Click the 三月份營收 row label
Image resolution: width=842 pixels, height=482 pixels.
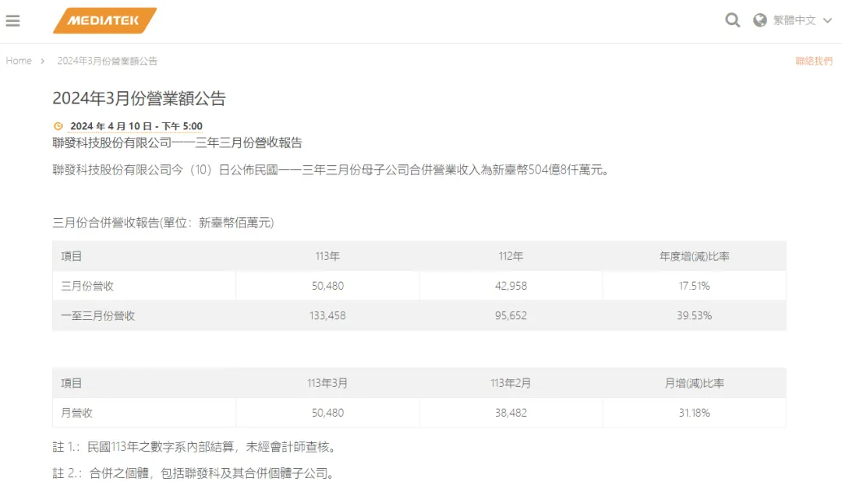[x=87, y=286]
